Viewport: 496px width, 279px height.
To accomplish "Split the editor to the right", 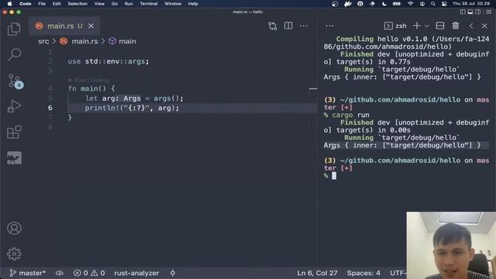I will 288,26.
